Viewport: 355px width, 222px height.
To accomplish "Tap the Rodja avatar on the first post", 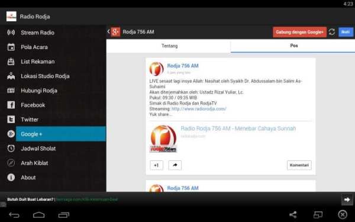I will (156, 69).
